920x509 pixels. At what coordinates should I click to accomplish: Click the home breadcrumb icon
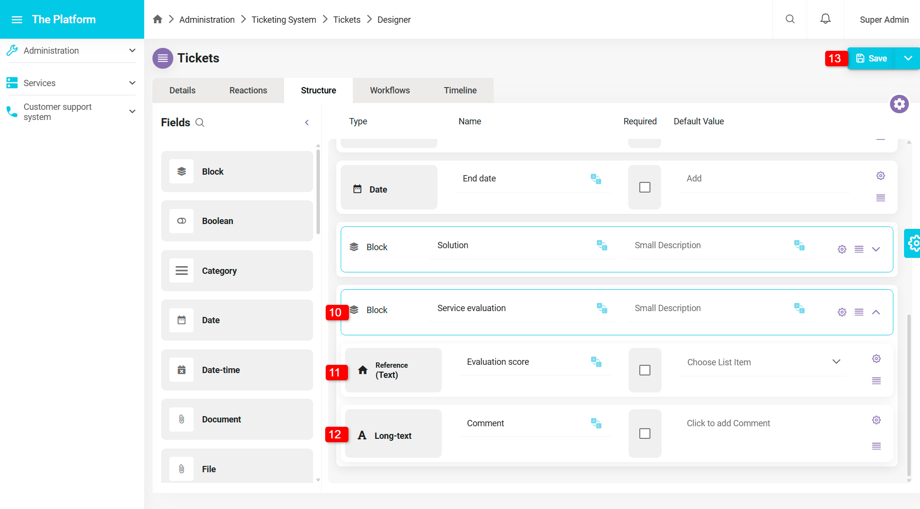coord(157,19)
